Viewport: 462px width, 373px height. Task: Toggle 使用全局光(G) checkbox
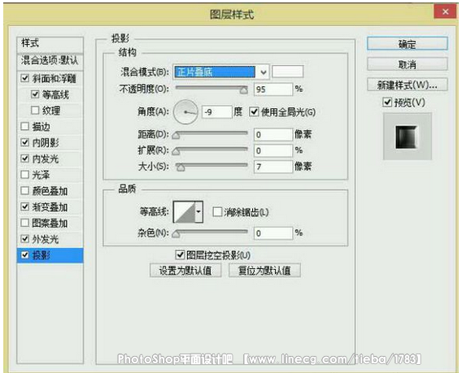tap(254, 112)
